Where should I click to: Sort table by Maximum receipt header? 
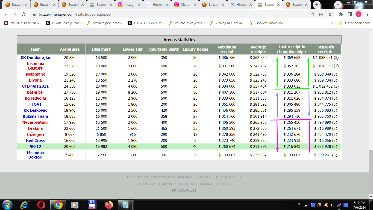[227, 49]
